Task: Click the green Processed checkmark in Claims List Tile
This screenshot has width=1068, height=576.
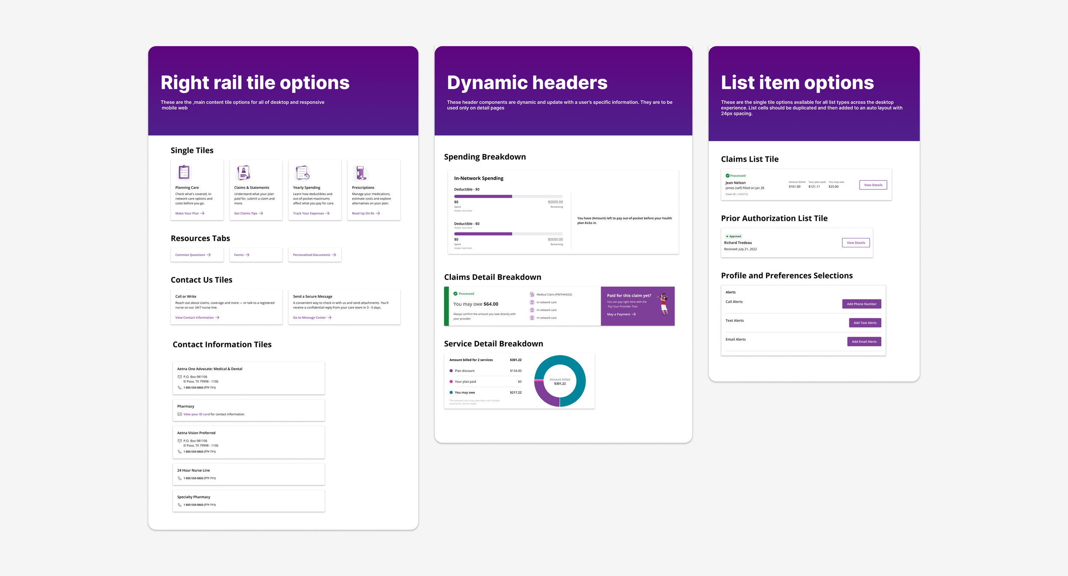Action: click(x=728, y=176)
